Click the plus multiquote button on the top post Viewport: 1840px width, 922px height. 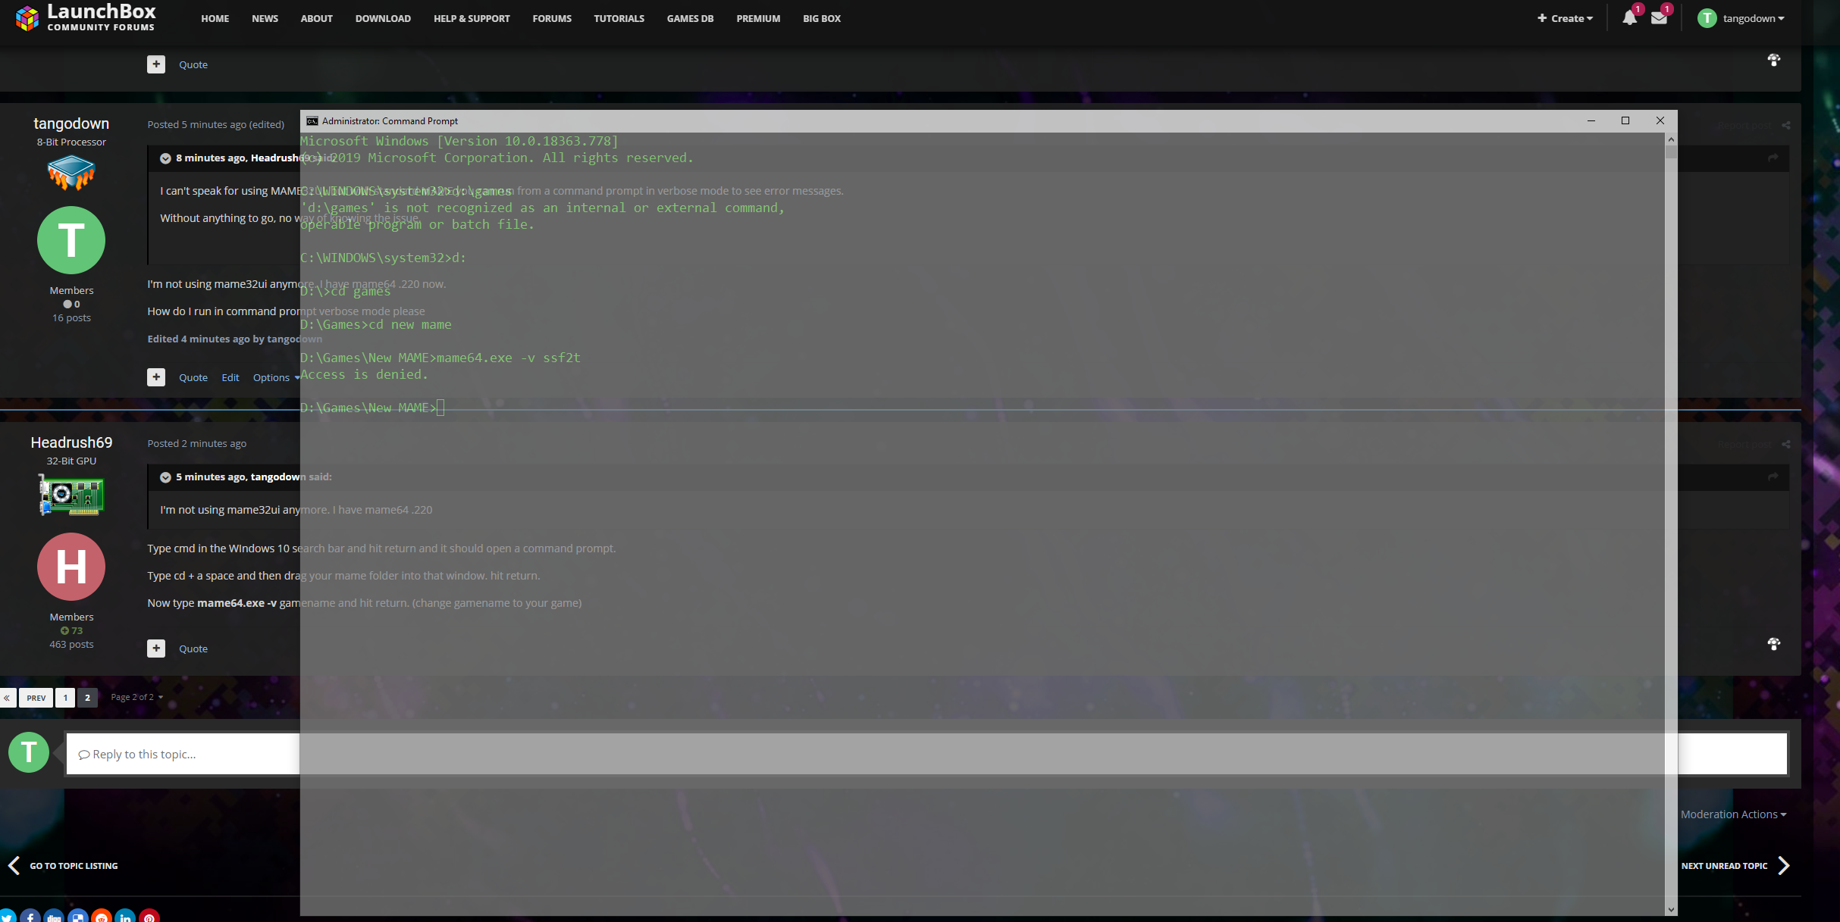click(x=156, y=64)
